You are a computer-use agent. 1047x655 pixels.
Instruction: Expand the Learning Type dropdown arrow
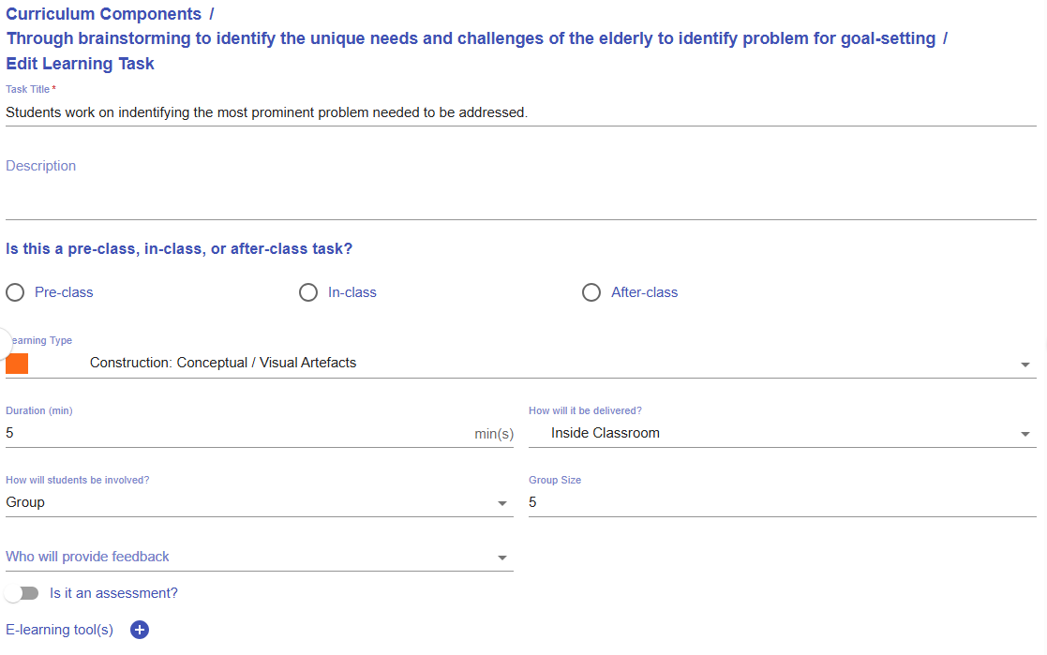[x=1025, y=364]
